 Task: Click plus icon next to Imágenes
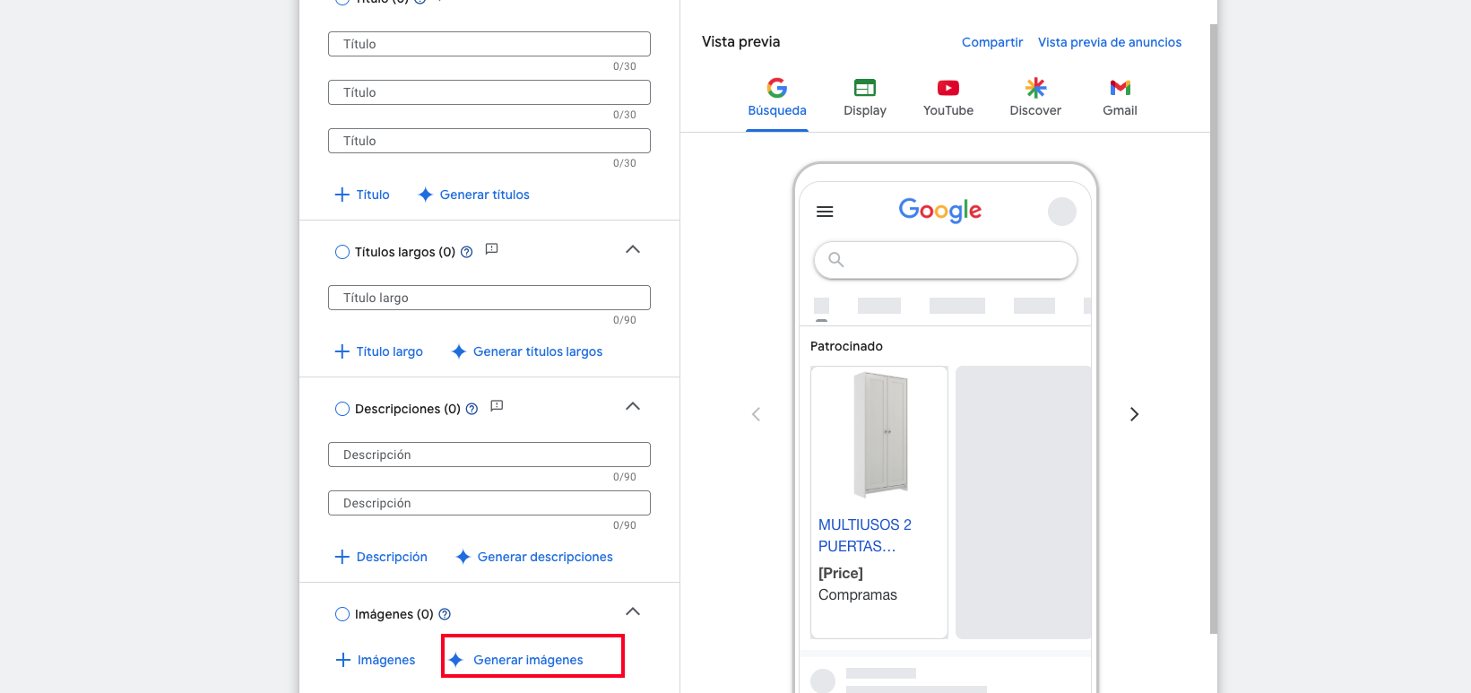coord(342,660)
